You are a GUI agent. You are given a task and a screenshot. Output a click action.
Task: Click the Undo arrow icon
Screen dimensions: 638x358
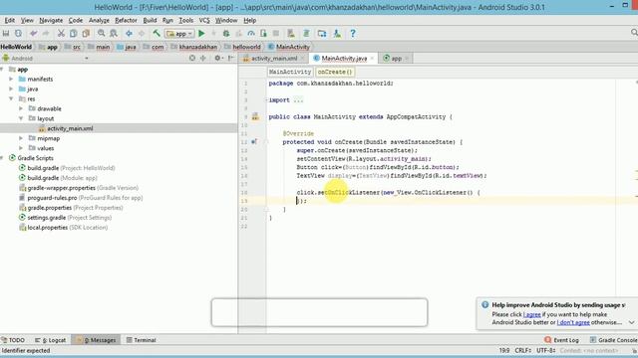pyautogui.click(x=33, y=33)
